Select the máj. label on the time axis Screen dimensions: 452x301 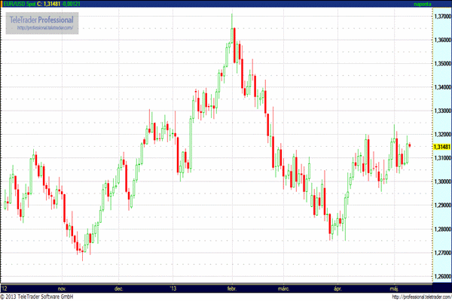(x=394, y=288)
